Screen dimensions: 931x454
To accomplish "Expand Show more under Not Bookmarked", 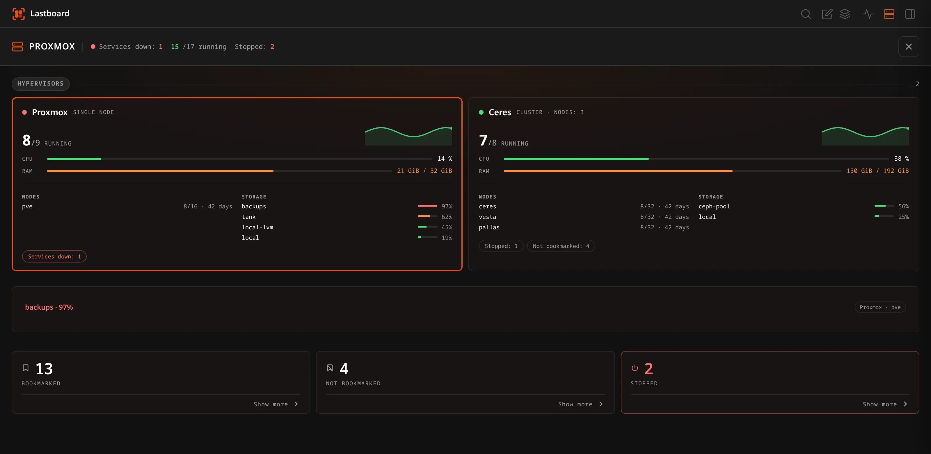I will 580,404.
